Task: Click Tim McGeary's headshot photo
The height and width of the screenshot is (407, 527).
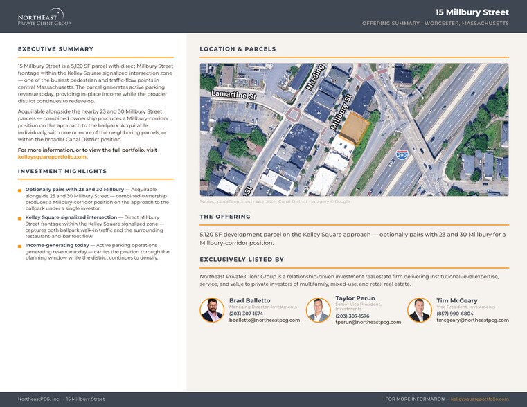Action: (x=419, y=310)
